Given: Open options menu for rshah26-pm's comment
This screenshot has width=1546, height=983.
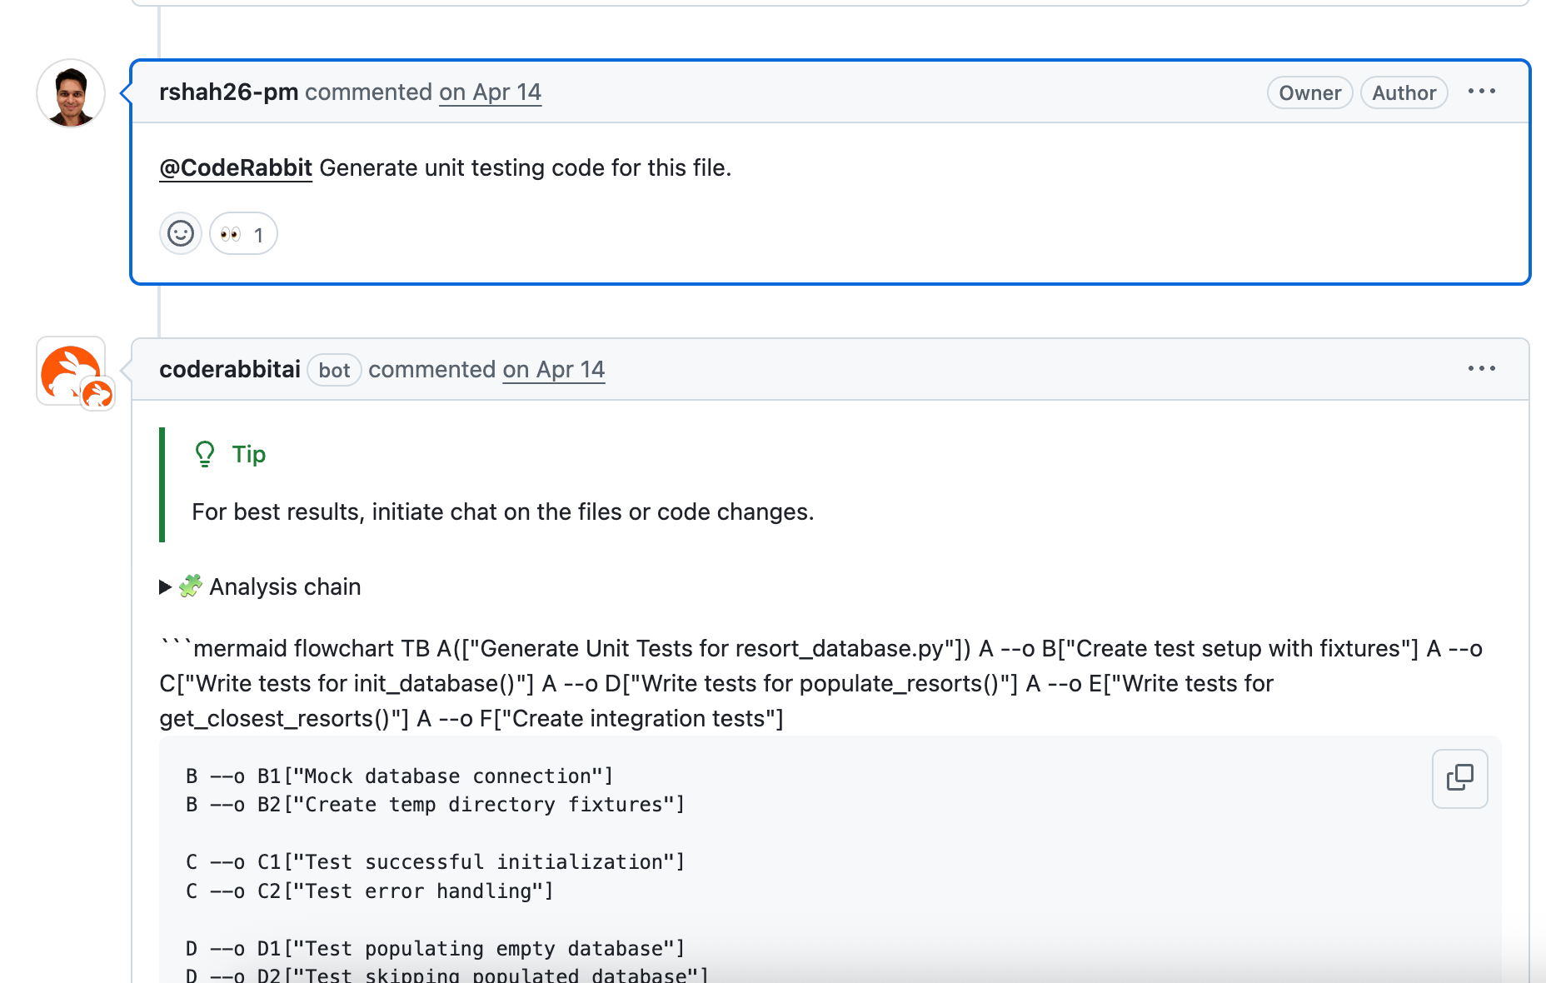Looking at the screenshot, I should [1481, 92].
